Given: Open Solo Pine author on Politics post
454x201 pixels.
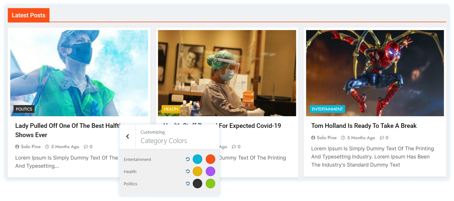Looking at the screenshot, I should coord(31,147).
